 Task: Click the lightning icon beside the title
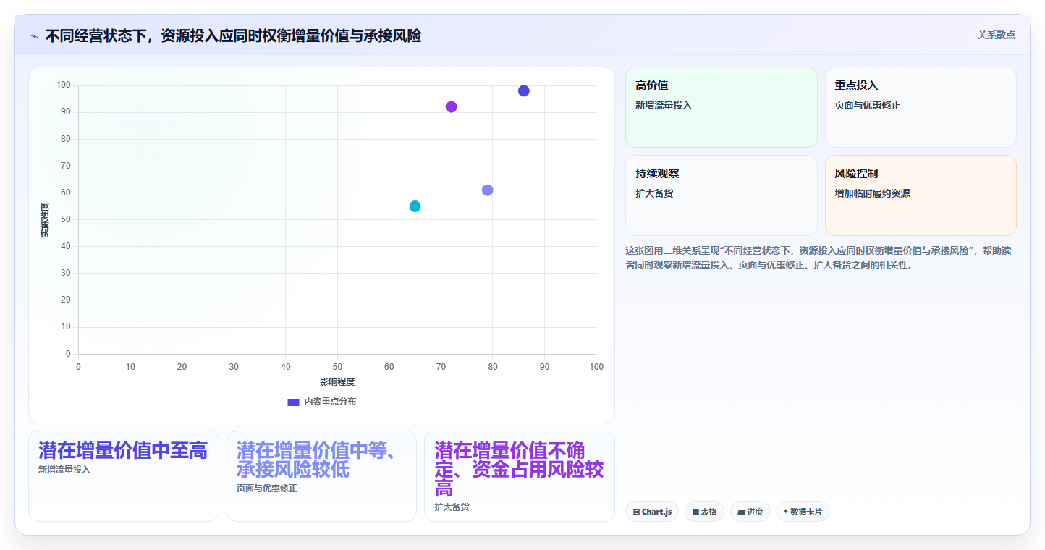click(x=34, y=36)
